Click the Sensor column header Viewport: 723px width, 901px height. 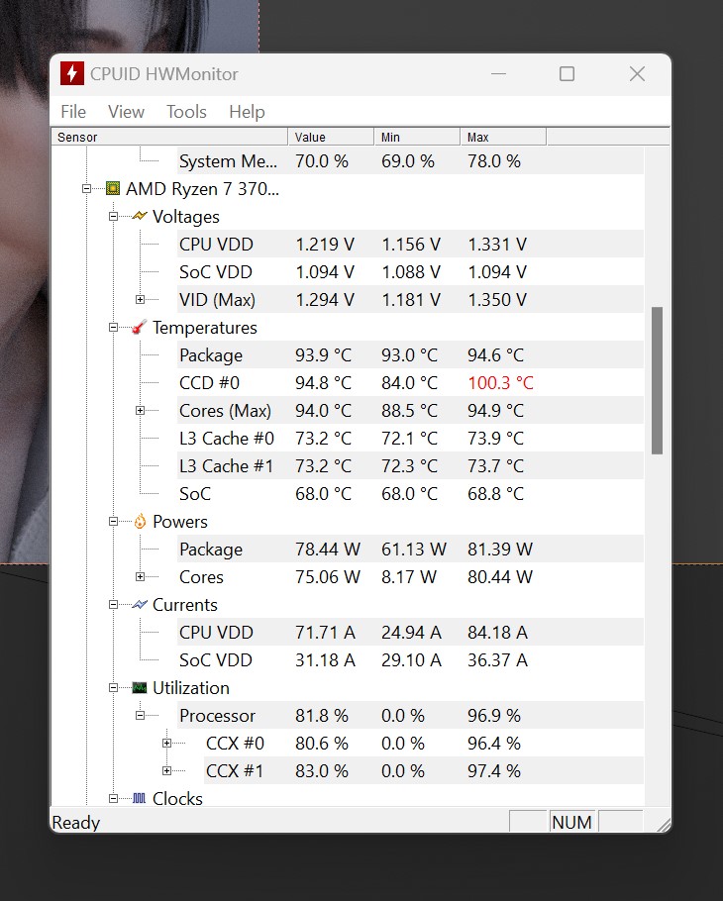click(x=170, y=137)
